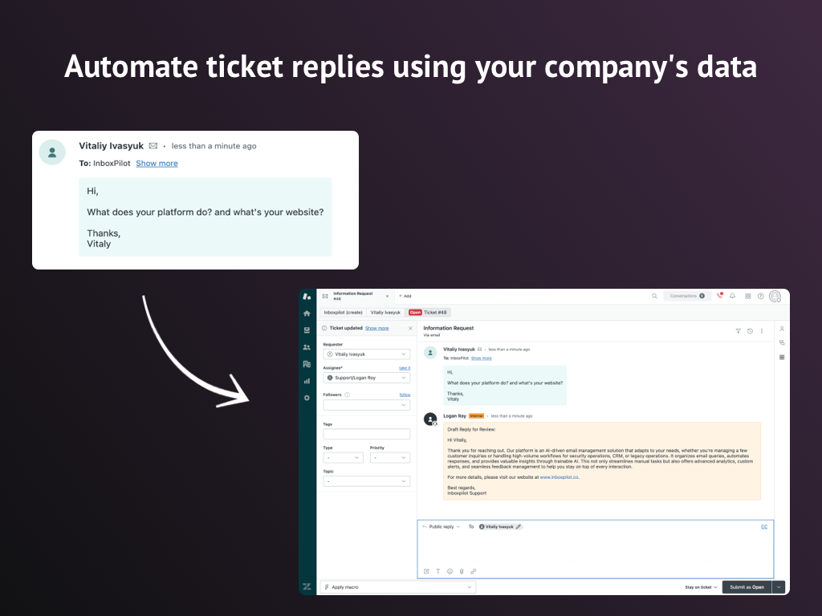Screen dimensions: 822x616
Task: Click the orange Internal badge beside Logan Roy
Action: tap(477, 416)
